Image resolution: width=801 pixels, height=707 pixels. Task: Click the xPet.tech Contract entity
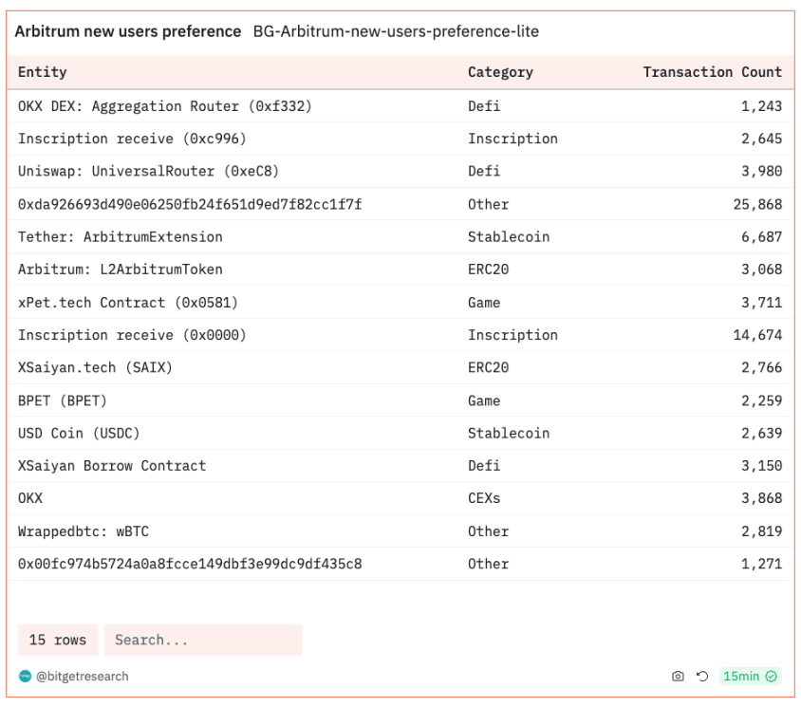tap(128, 303)
